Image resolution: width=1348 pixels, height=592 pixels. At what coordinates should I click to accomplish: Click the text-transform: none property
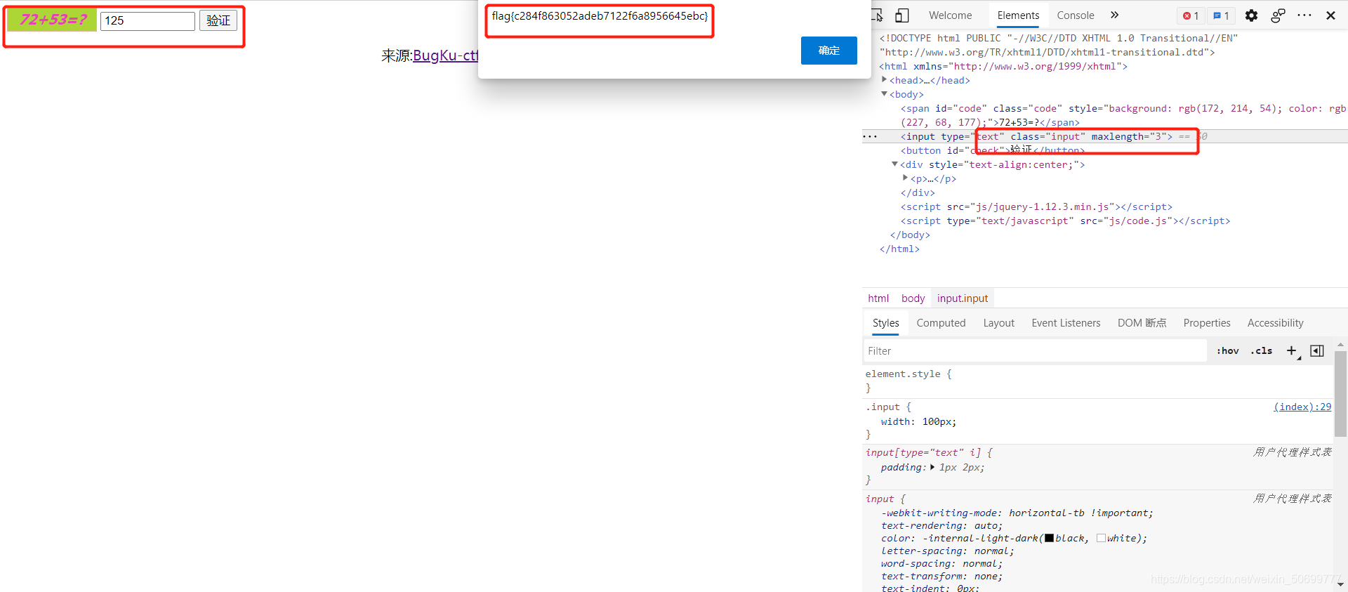pyautogui.click(x=941, y=576)
